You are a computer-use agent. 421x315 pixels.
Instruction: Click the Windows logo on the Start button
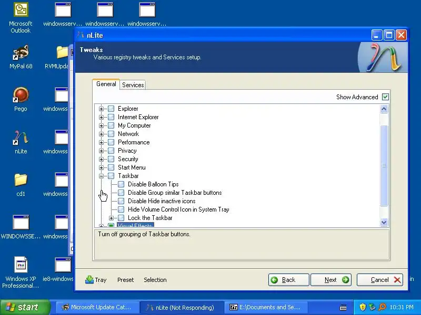[x=11, y=307]
